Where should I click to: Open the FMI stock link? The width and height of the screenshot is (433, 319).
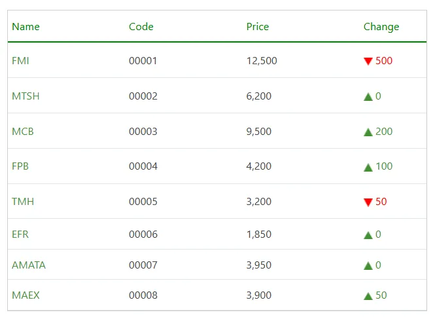pyautogui.click(x=20, y=61)
